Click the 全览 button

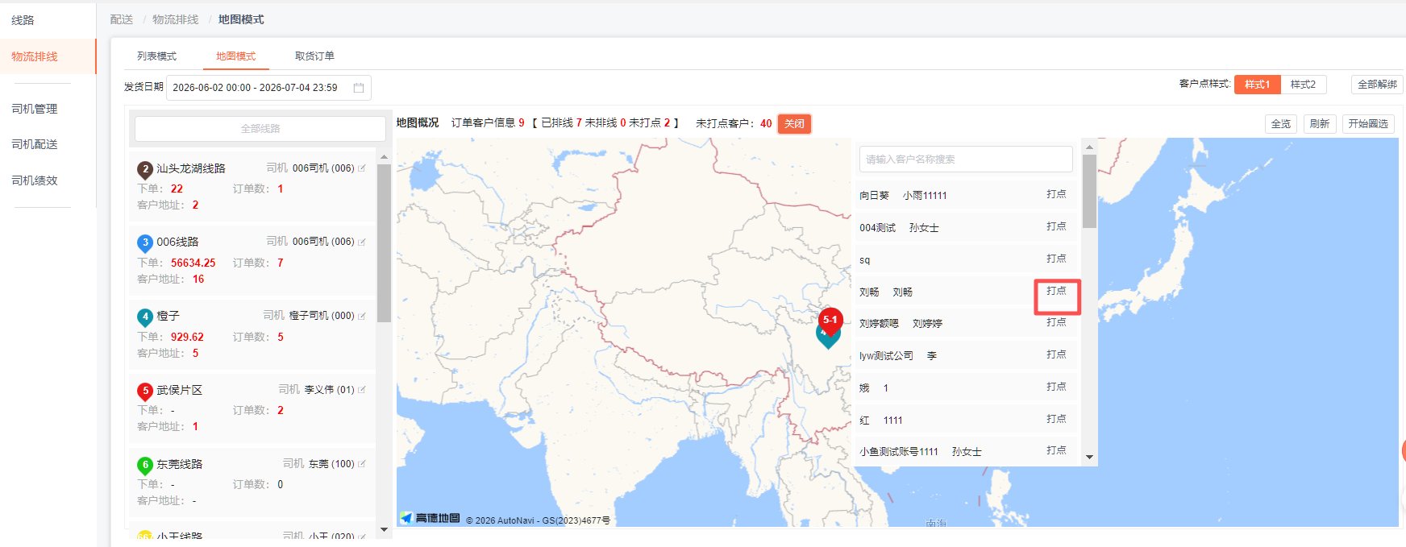(1280, 124)
